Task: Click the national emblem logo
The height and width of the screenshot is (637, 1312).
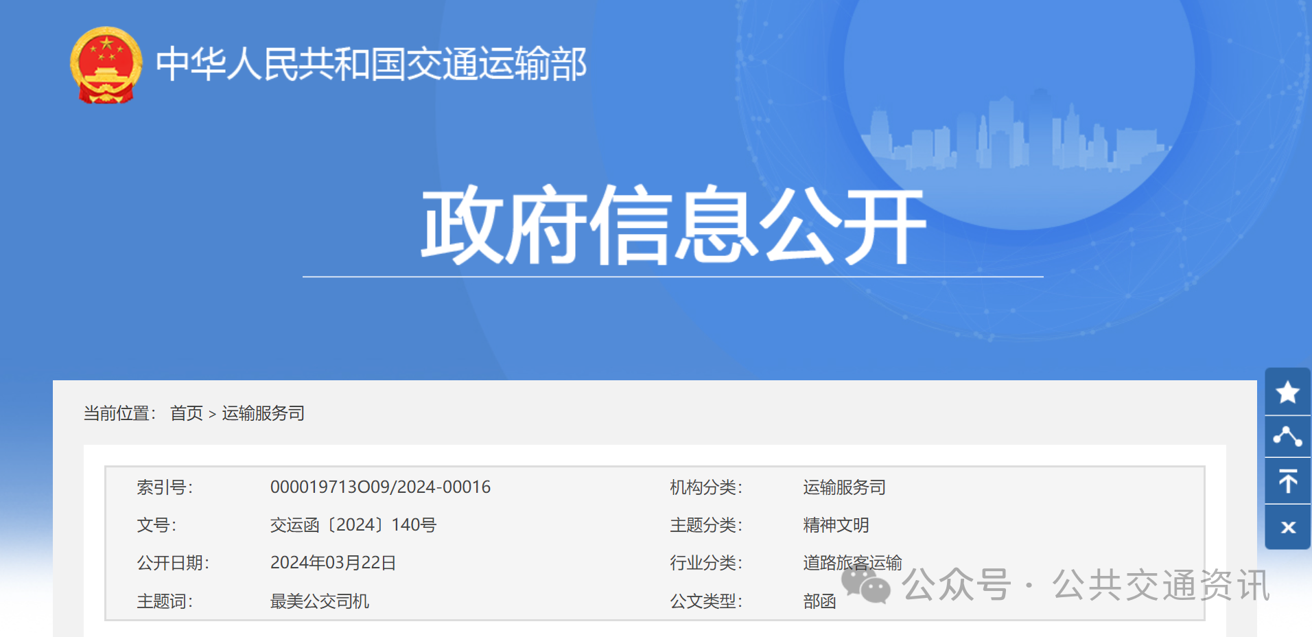Action: tap(106, 65)
